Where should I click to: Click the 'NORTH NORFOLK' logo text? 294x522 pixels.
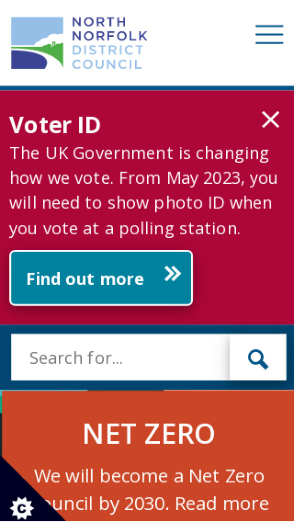tap(109, 29)
